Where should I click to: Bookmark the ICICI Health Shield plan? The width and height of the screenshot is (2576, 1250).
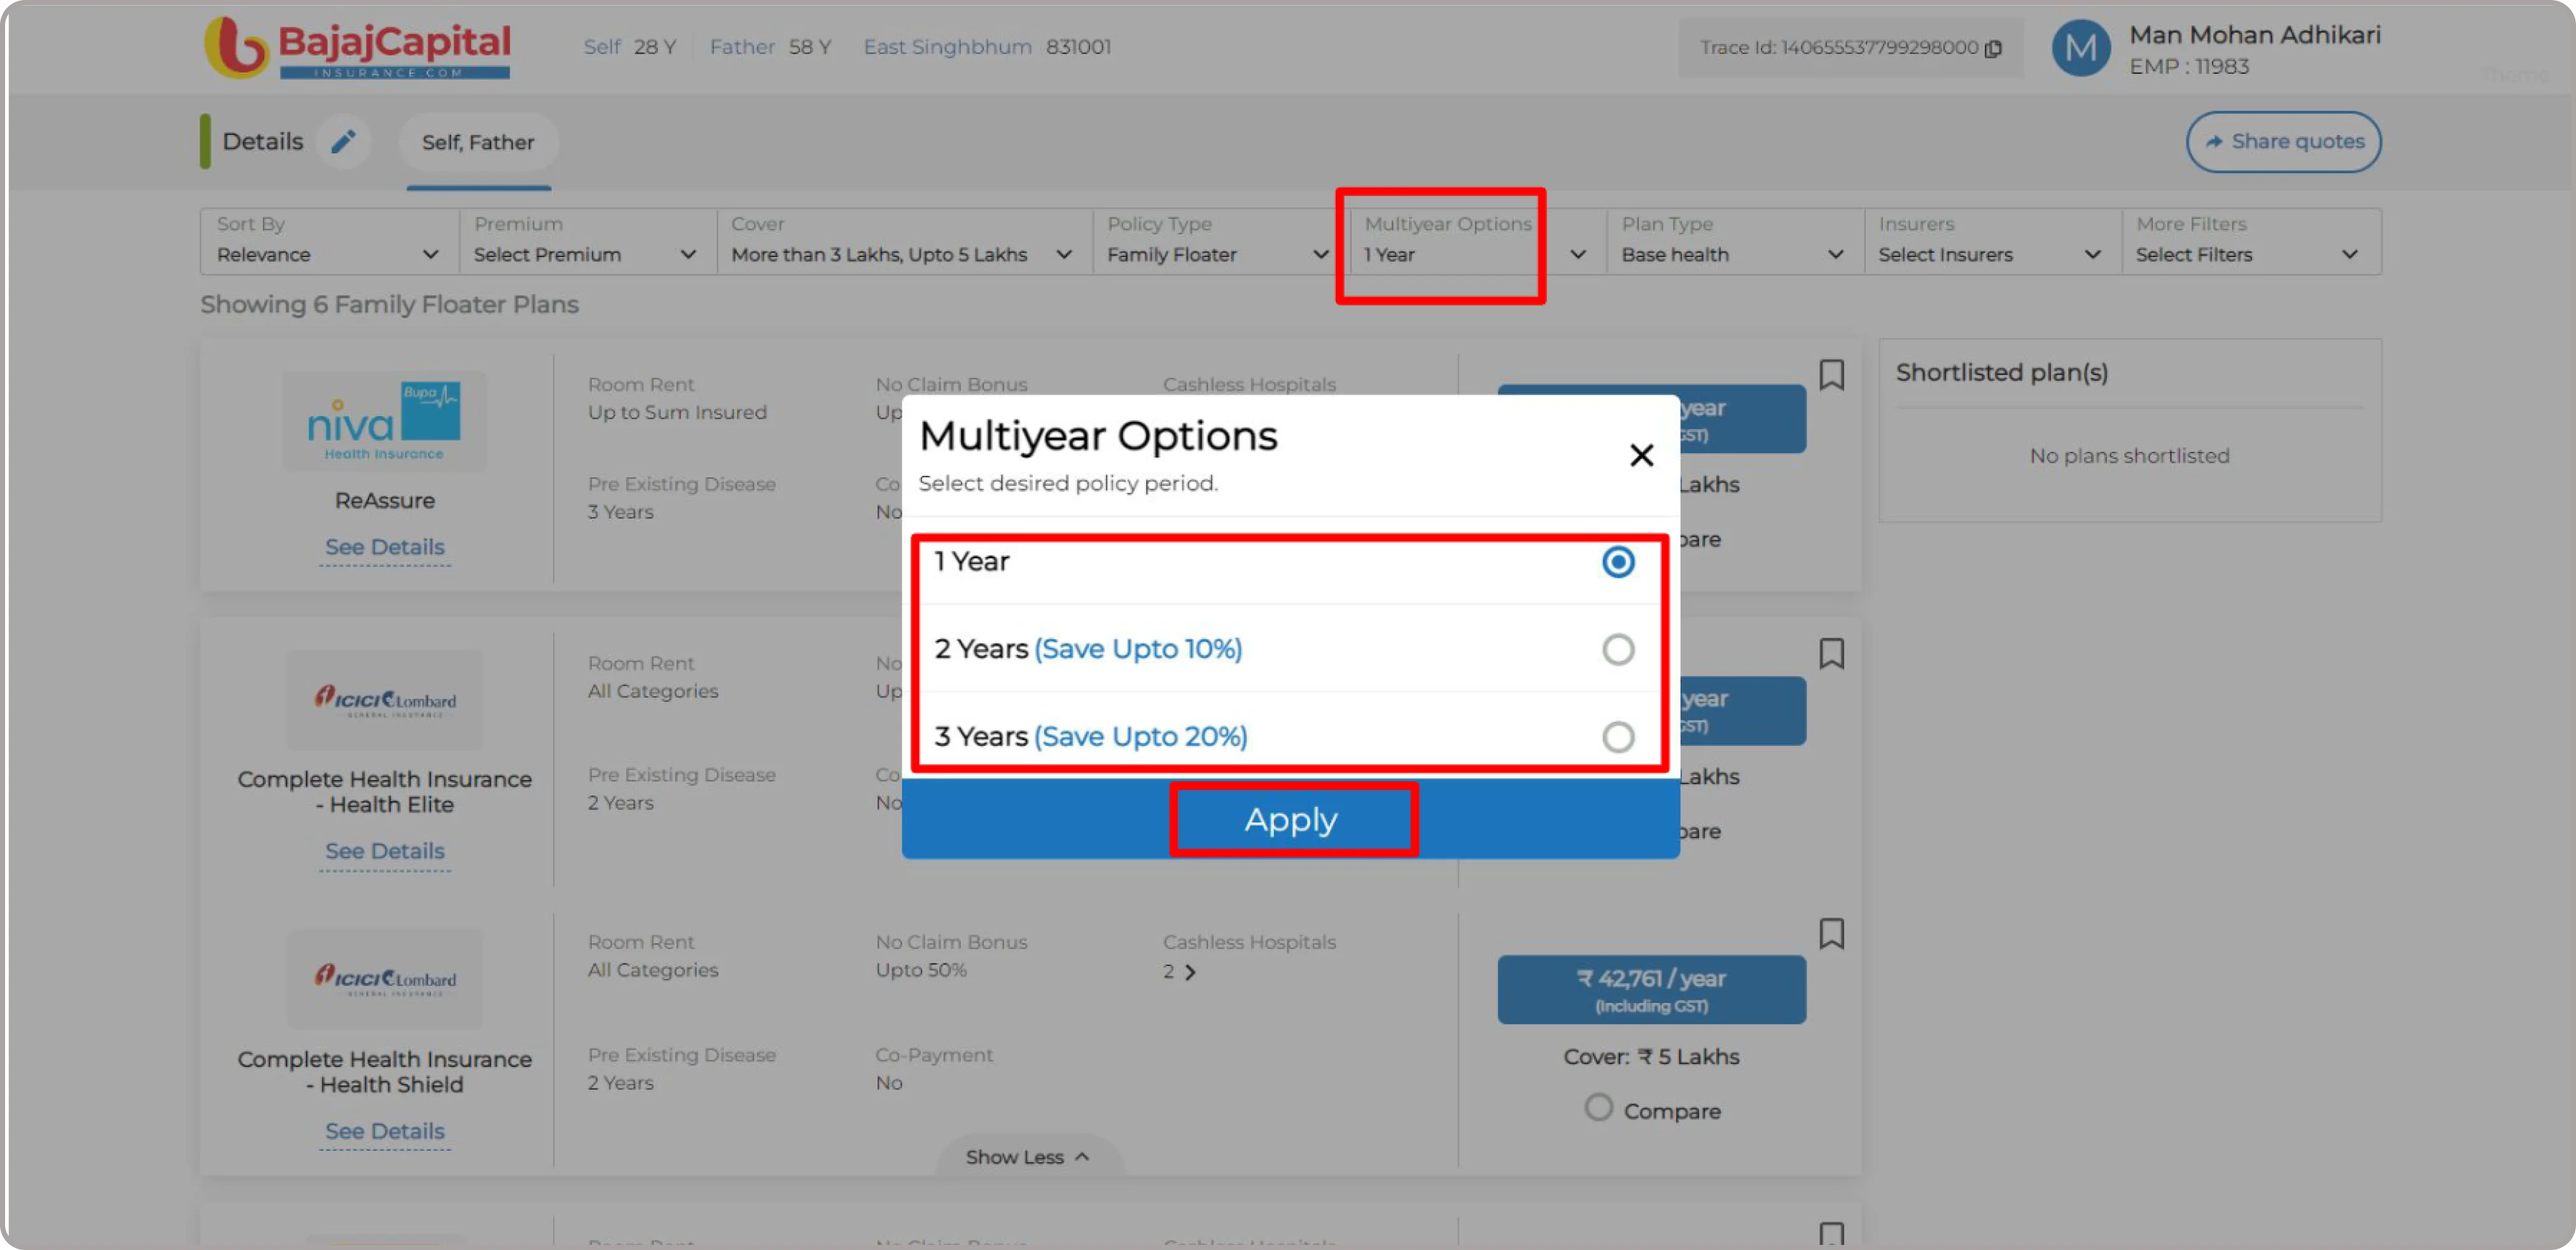pyautogui.click(x=1831, y=933)
